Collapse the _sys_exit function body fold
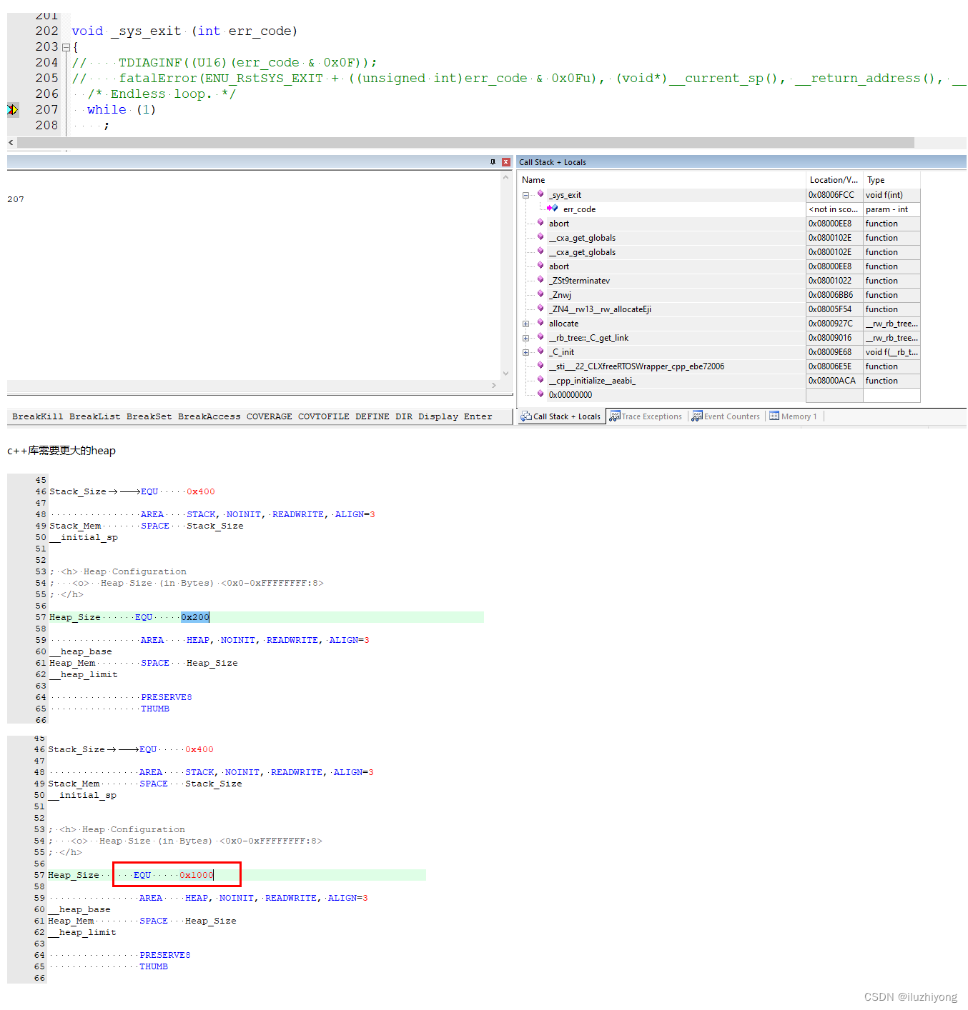Image resolution: width=968 pixels, height=1010 pixels. (x=66, y=46)
